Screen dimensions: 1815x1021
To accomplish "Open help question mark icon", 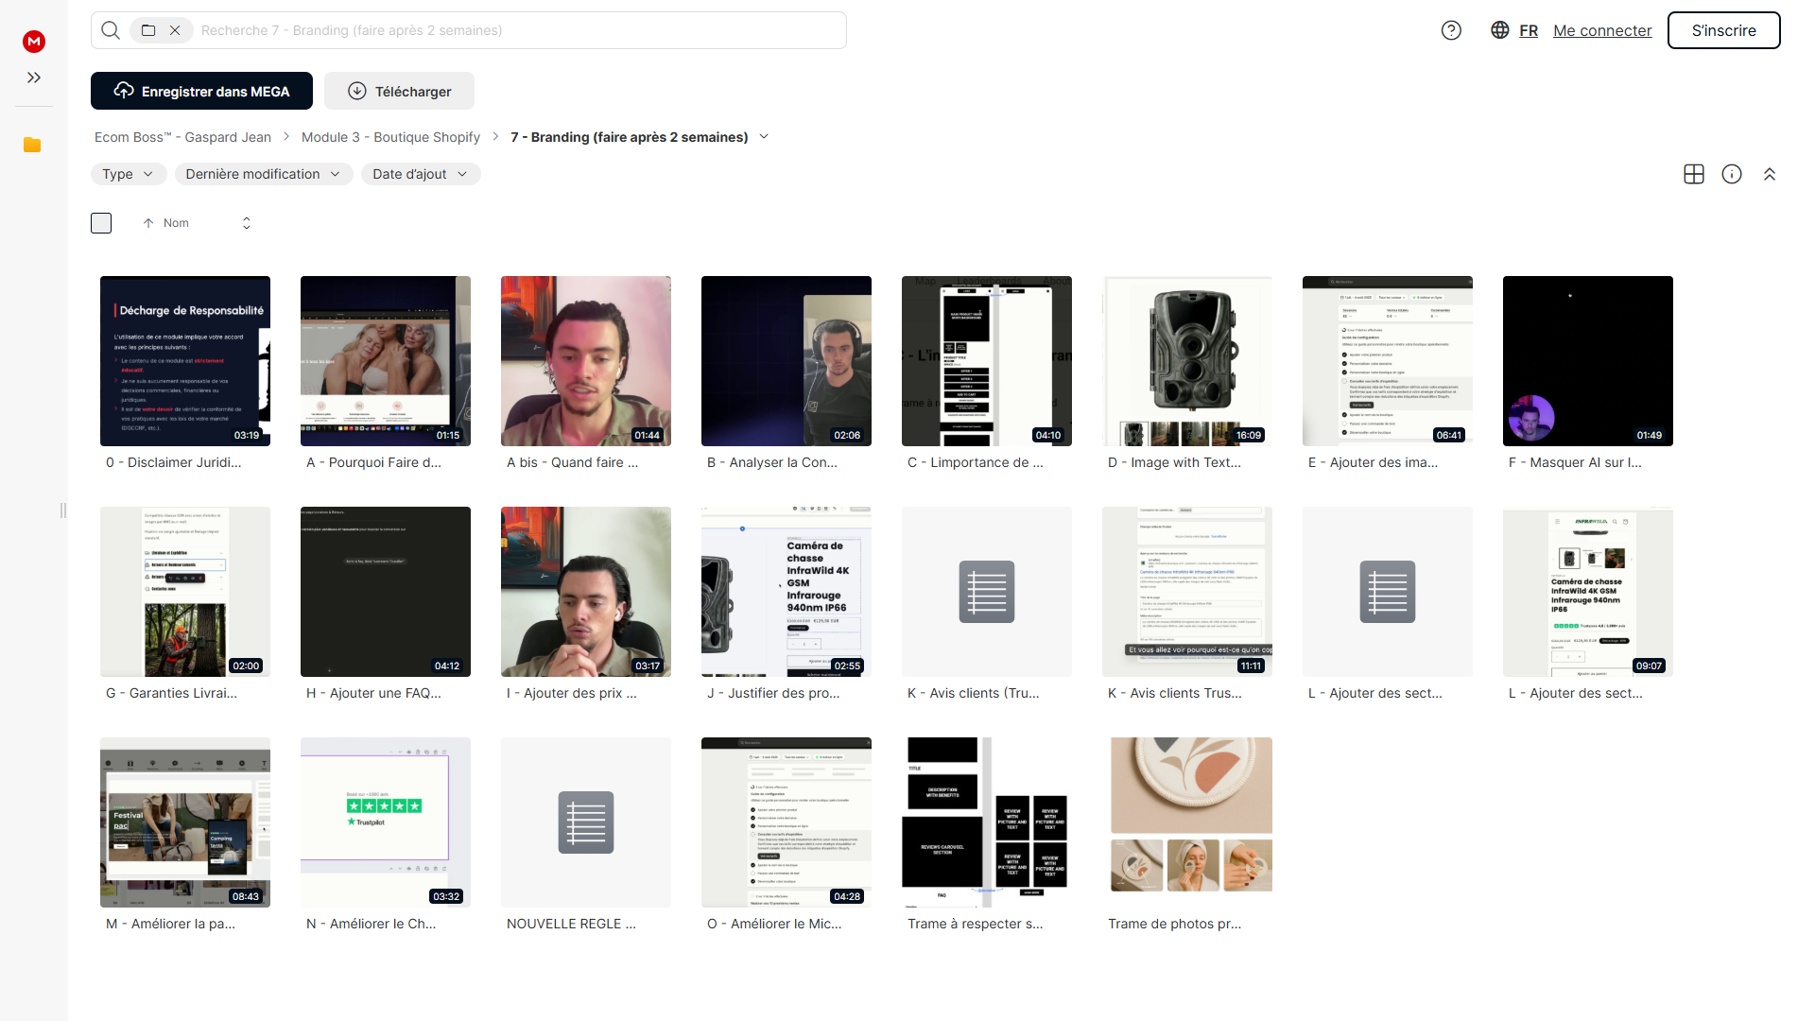I will (x=1451, y=30).
